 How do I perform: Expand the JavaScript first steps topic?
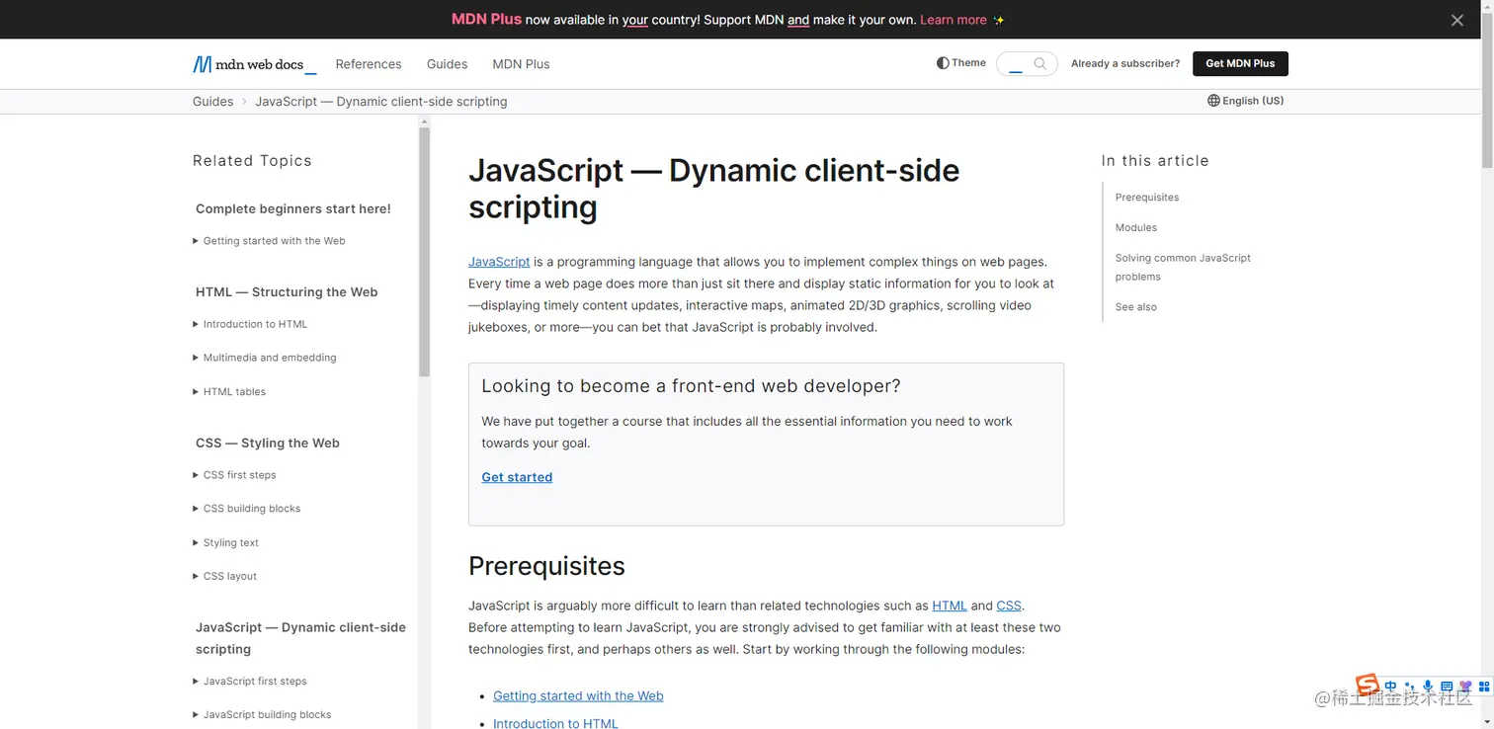pyautogui.click(x=250, y=682)
